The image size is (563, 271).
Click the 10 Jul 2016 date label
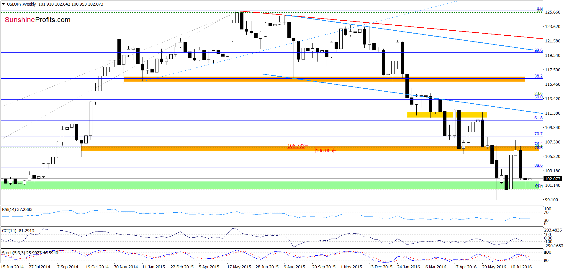(x=521, y=267)
